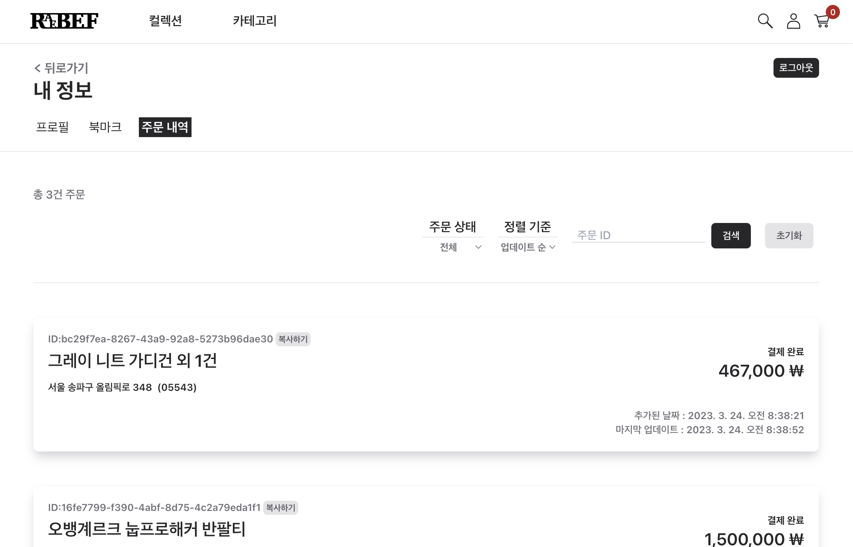Click the 검색 button
Image resolution: width=853 pixels, height=547 pixels.
click(731, 235)
